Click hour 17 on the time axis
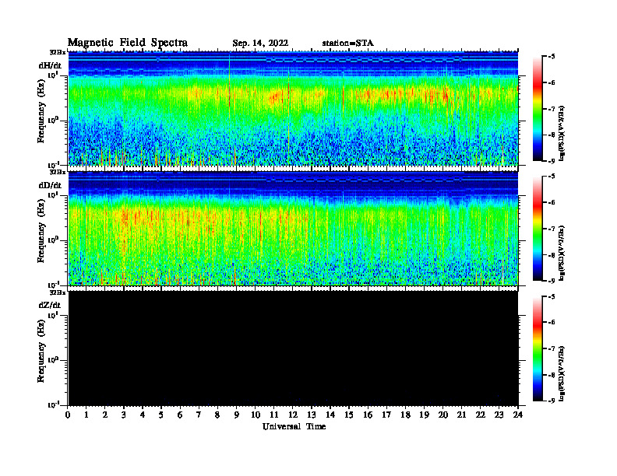This screenshot has width=617, height=476. click(387, 415)
